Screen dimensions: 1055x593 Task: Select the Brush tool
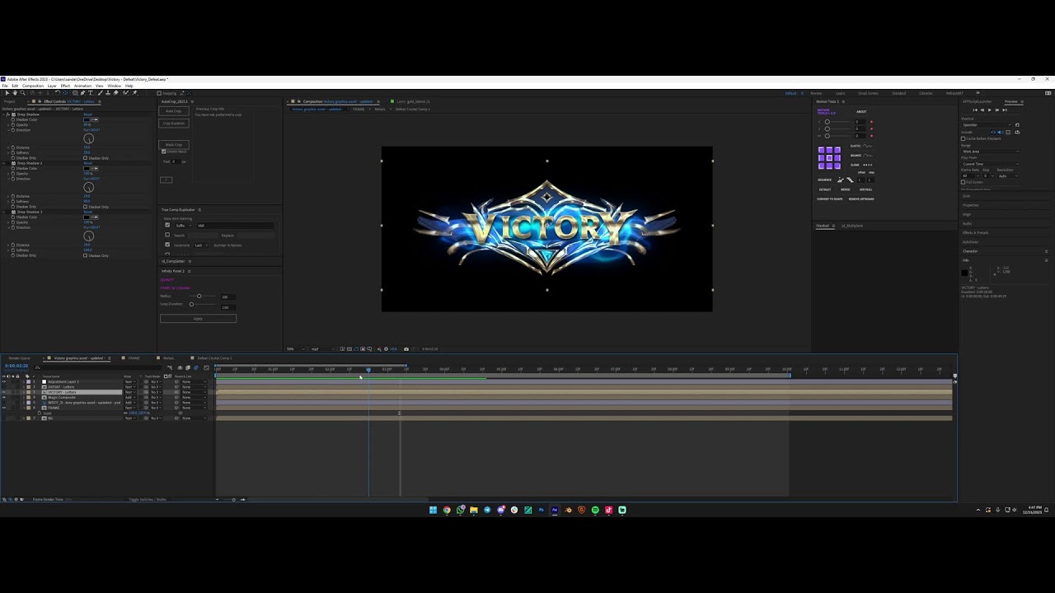pos(100,93)
